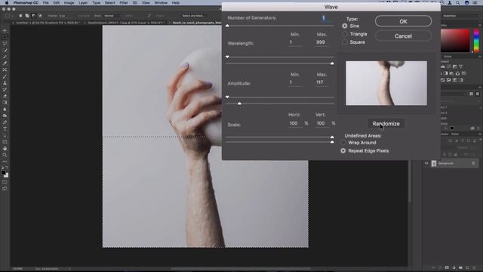Open macOS Spotlight search
The height and width of the screenshot is (272, 483).
(458, 3)
